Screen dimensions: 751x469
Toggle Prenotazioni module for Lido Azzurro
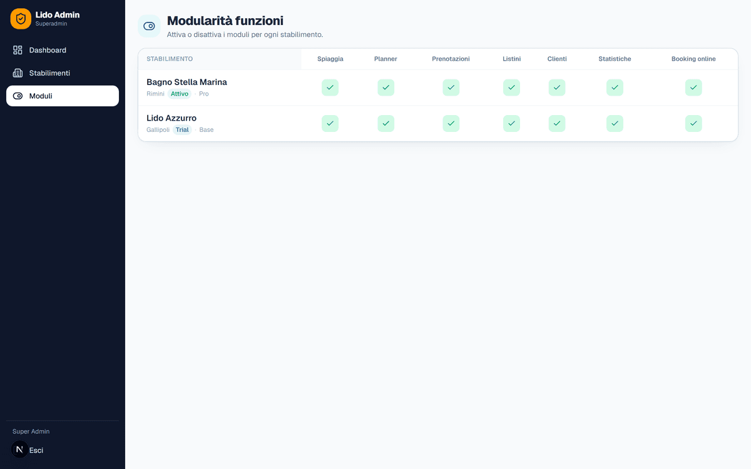point(451,123)
